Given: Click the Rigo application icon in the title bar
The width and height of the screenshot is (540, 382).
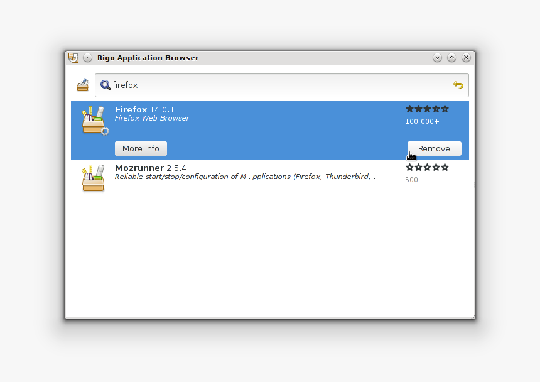Looking at the screenshot, I should click(73, 57).
